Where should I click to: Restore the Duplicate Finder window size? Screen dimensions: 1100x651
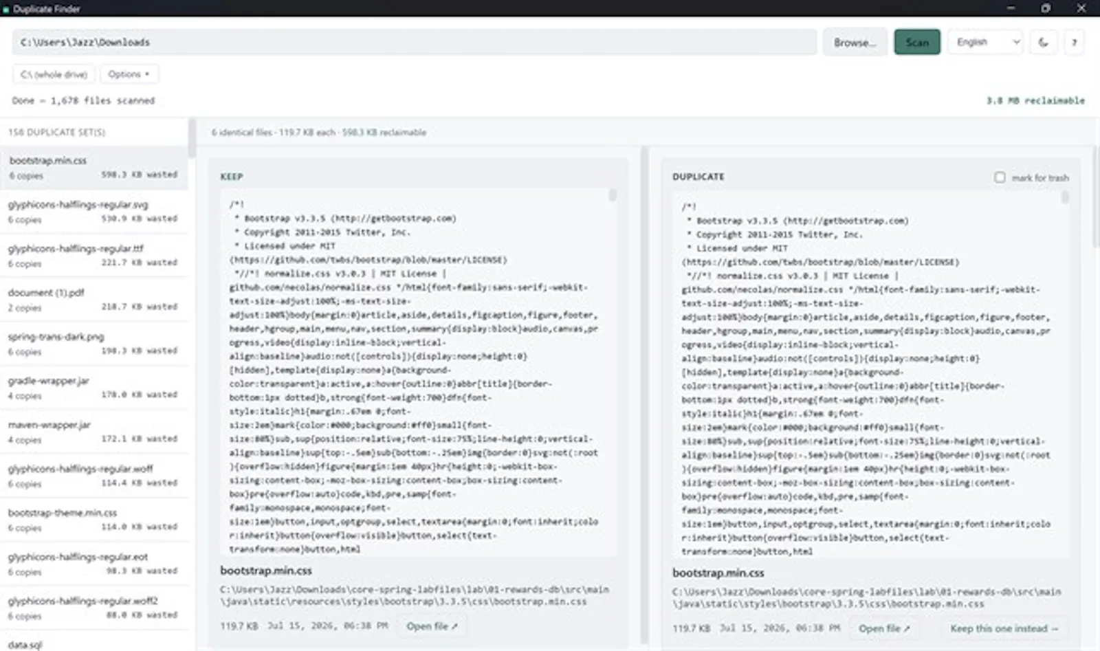point(1046,8)
